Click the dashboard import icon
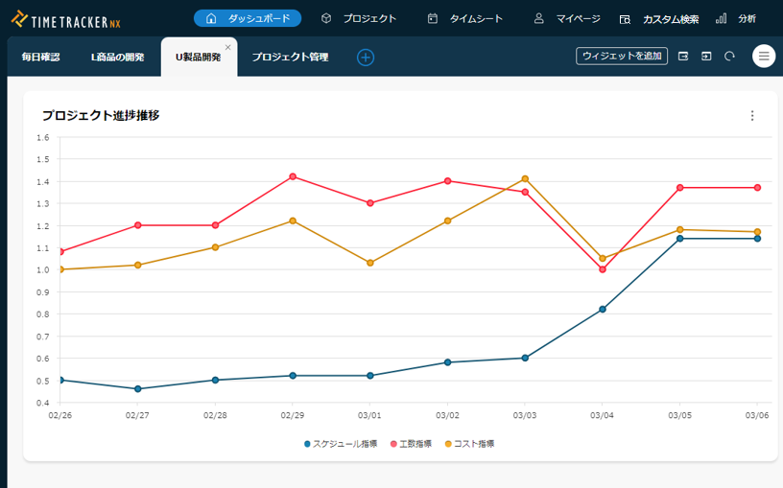 coord(706,56)
